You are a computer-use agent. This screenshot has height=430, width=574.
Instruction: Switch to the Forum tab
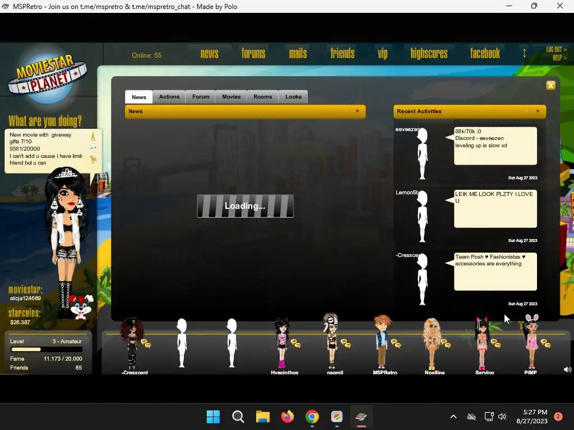[x=201, y=96]
